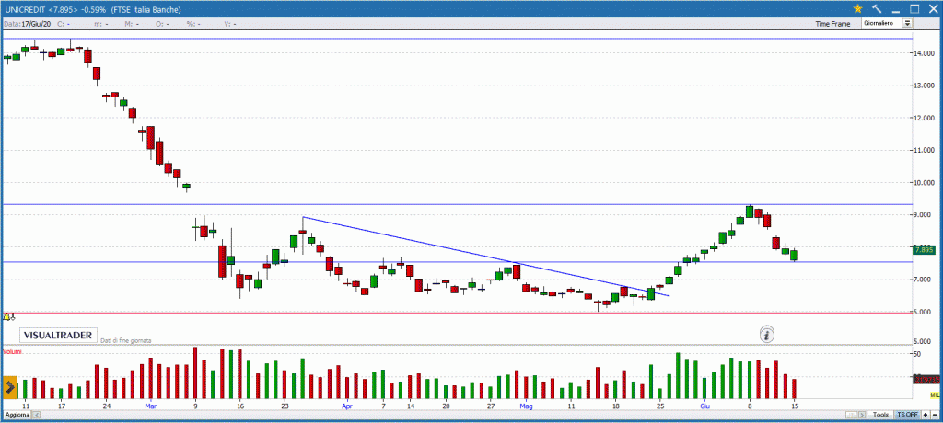The width and height of the screenshot is (943, 423).
Task: Expand the orange side panel arrow
Action: 9,387
